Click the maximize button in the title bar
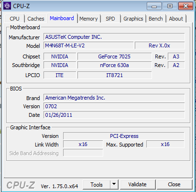Screen dimensions: 196x192 [170, 6]
